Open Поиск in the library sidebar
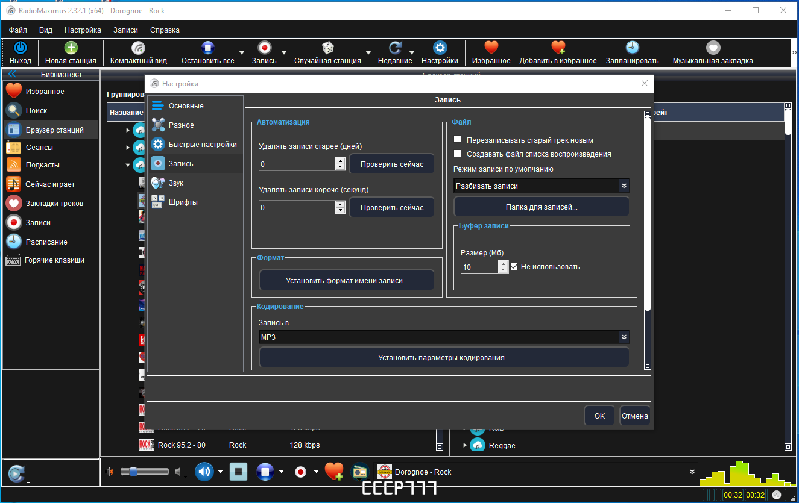The image size is (799, 503). coord(51,111)
